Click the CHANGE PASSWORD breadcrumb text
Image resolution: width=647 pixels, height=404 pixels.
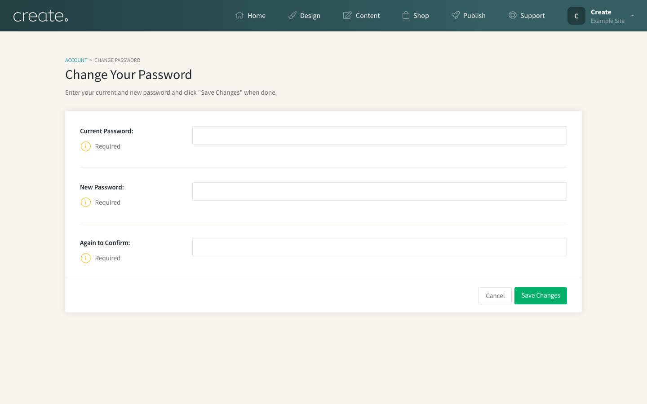pyautogui.click(x=117, y=60)
